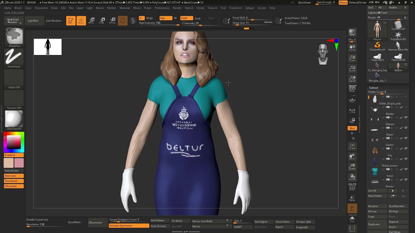This screenshot has width=415, height=233.
Task: Toggle Perspective mode button
Action: [x=352, y=89]
